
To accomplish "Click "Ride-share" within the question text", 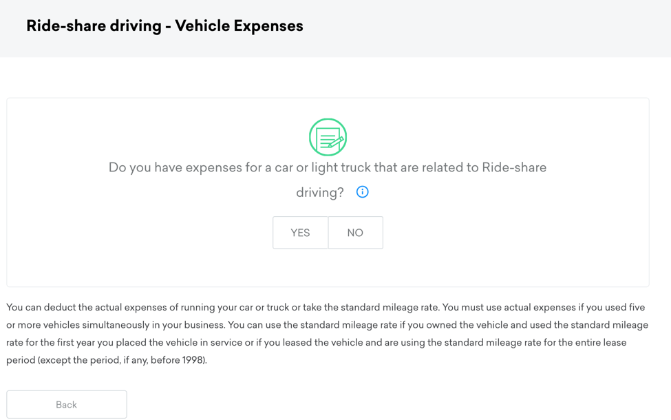I will (x=513, y=168).
